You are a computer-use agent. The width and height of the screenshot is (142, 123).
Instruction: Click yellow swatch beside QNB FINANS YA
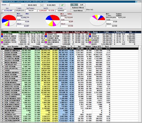click(46, 40)
